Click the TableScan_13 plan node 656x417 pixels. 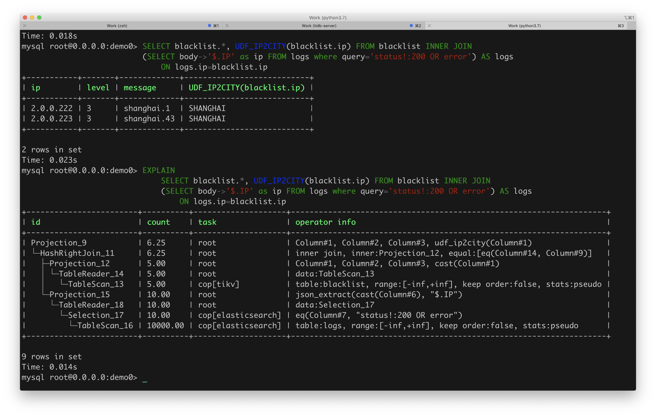[x=96, y=284]
